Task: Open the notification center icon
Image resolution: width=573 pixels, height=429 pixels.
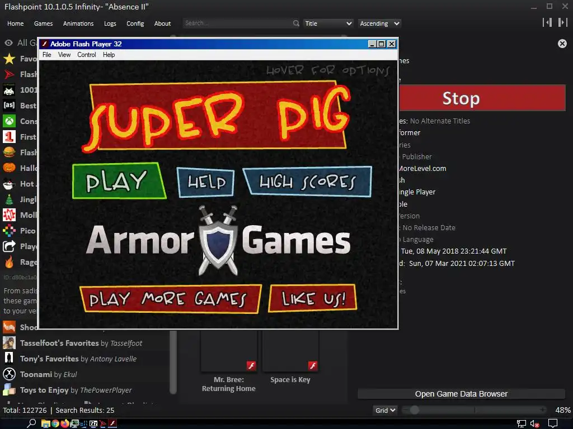Action: click(x=553, y=423)
